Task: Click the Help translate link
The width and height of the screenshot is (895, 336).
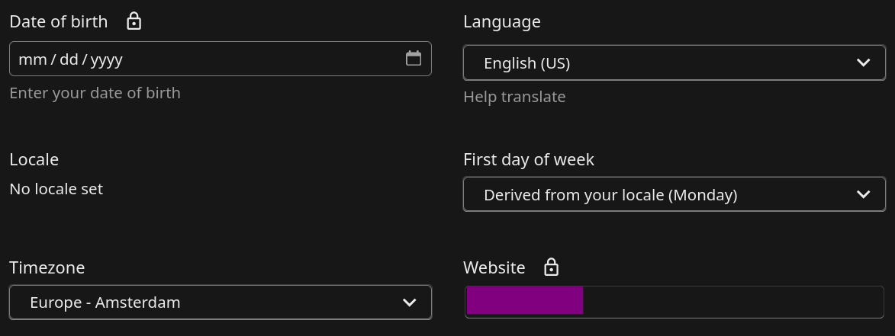Action: tap(514, 97)
